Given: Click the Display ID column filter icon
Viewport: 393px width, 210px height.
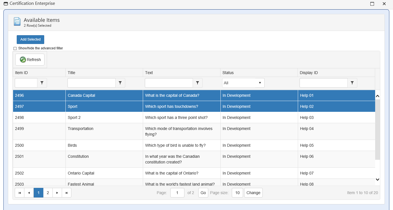Looking at the screenshot, I should 352,83.
